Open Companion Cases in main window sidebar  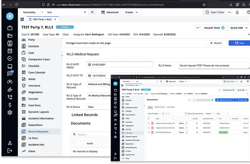40,60
